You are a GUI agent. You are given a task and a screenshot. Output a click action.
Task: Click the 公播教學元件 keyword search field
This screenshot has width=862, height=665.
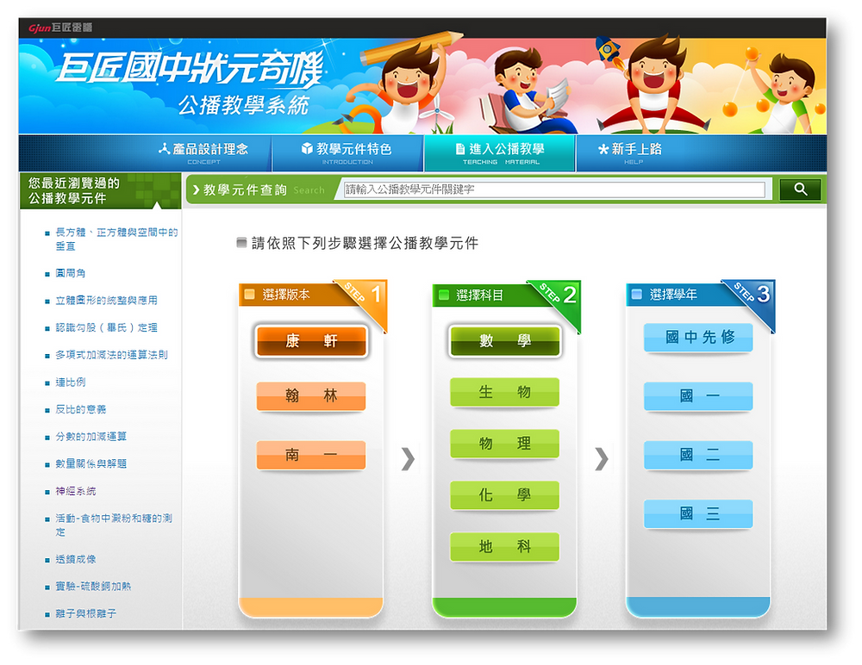554,190
